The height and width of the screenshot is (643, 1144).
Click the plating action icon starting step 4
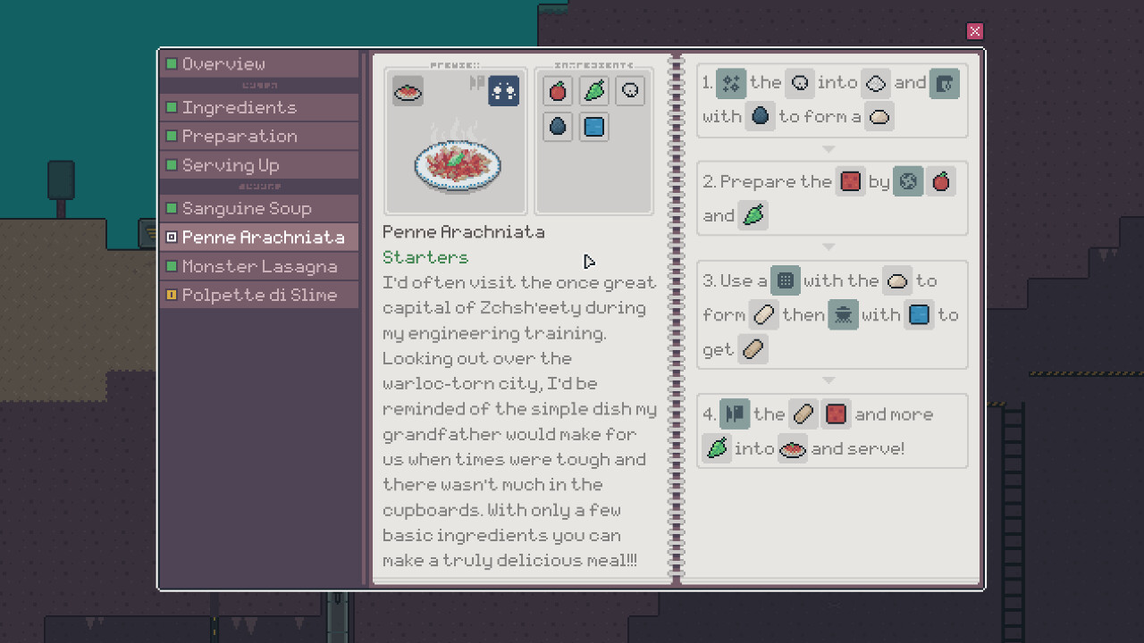click(735, 414)
